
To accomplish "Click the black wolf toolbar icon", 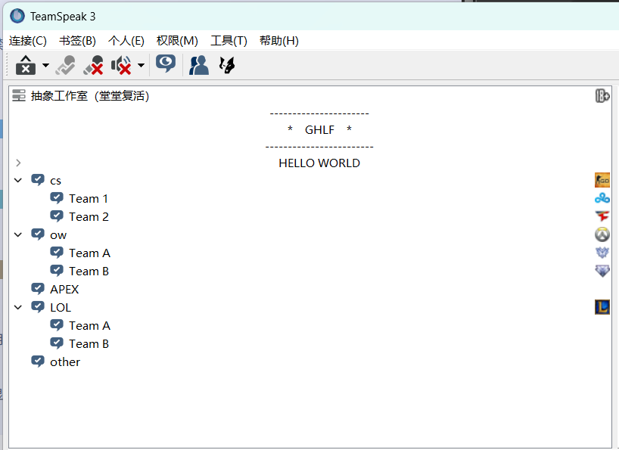I will pos(227,65).
